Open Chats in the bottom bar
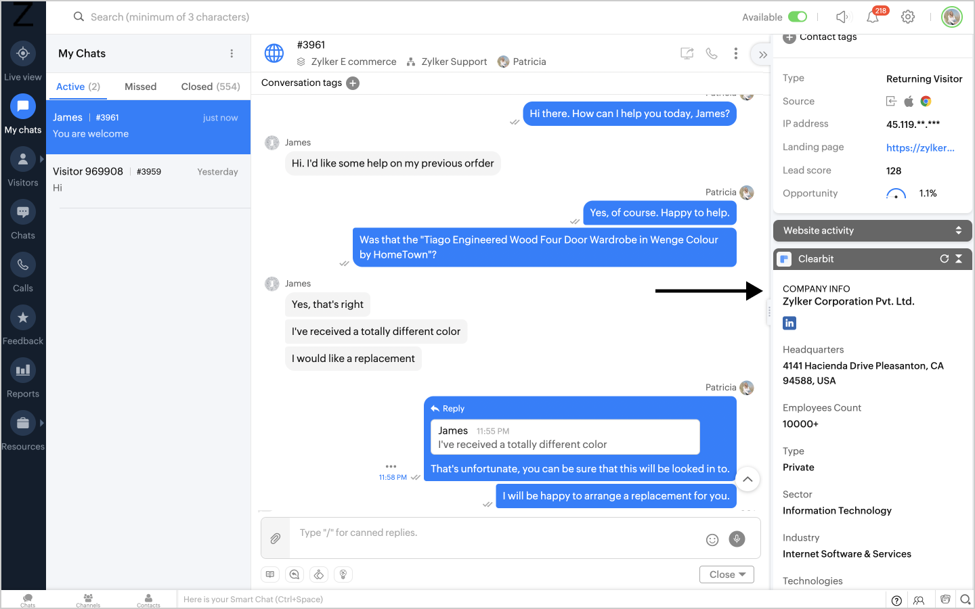 (x=28, y=600)
